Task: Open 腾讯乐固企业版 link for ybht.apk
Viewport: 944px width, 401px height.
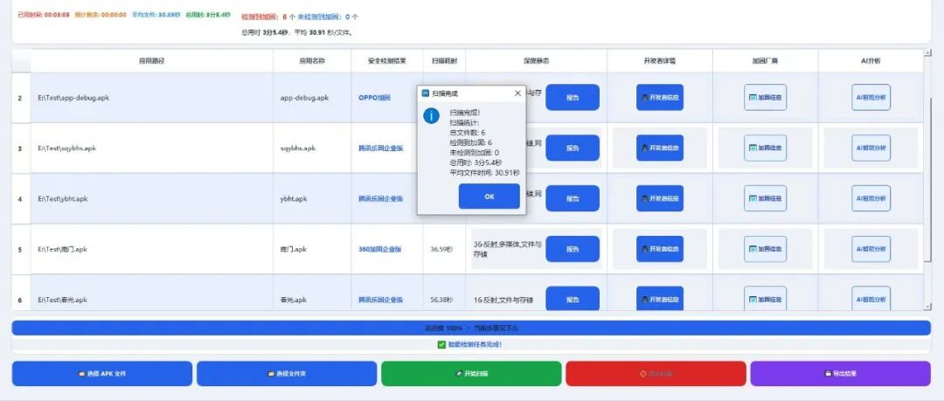Action: [x=380, y=198]
